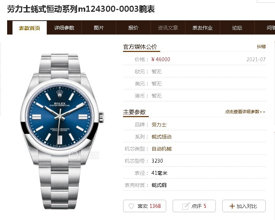The height and width of the screenshot is (220, 275).
Task: Open the 图片 tab
Action: tap(99, 28)
